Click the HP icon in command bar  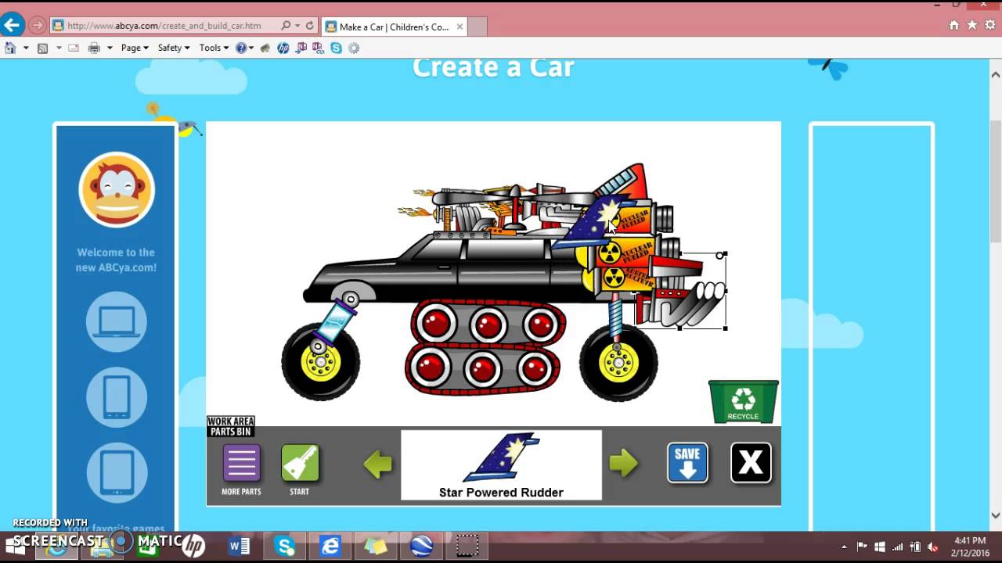click(x=283, y=48)
